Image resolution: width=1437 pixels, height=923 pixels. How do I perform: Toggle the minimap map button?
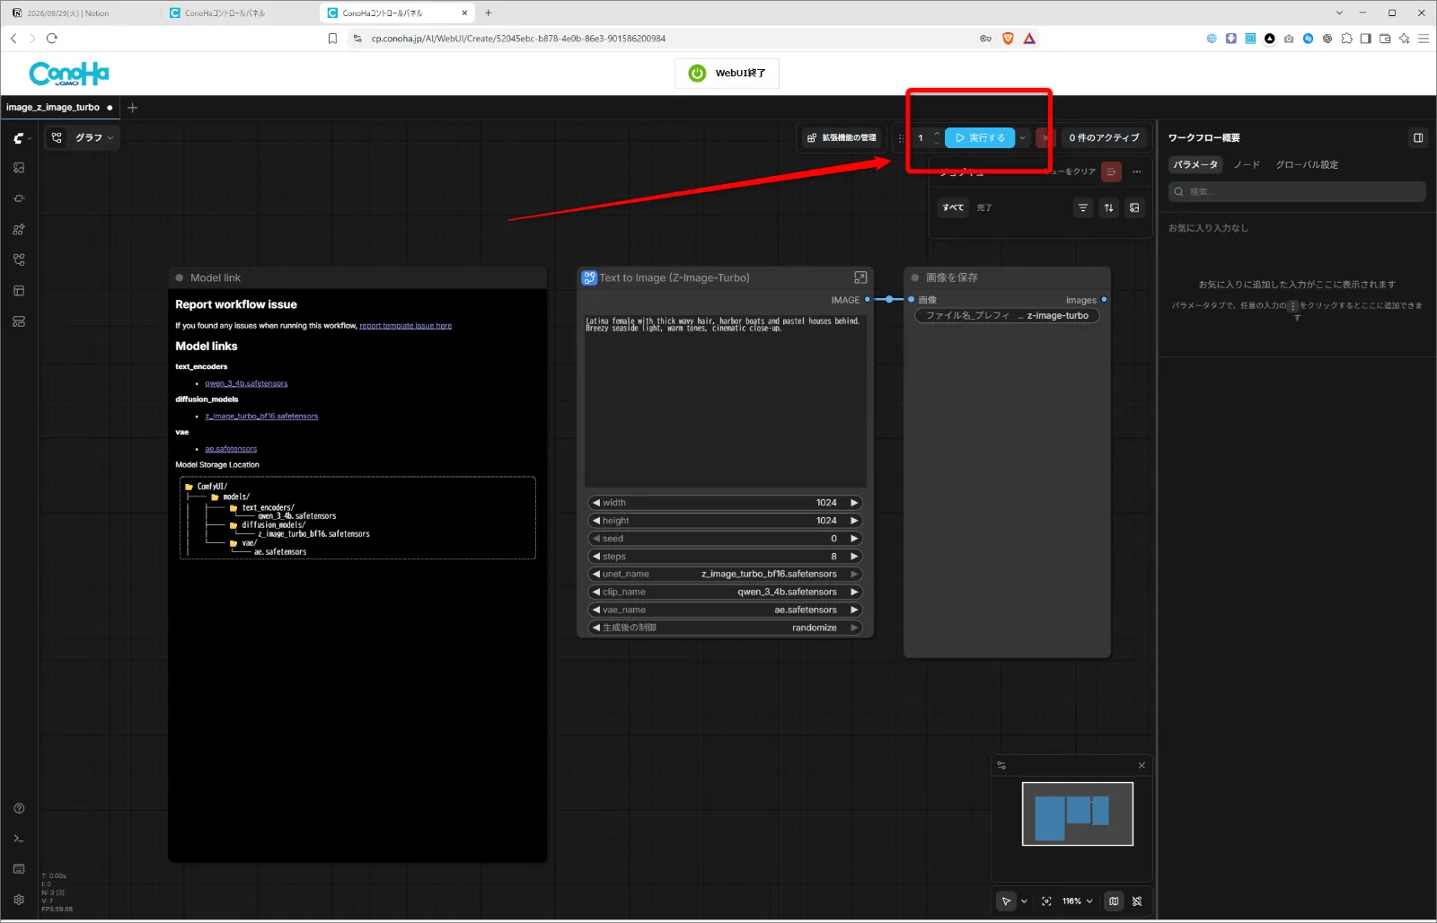point(1114,901)
